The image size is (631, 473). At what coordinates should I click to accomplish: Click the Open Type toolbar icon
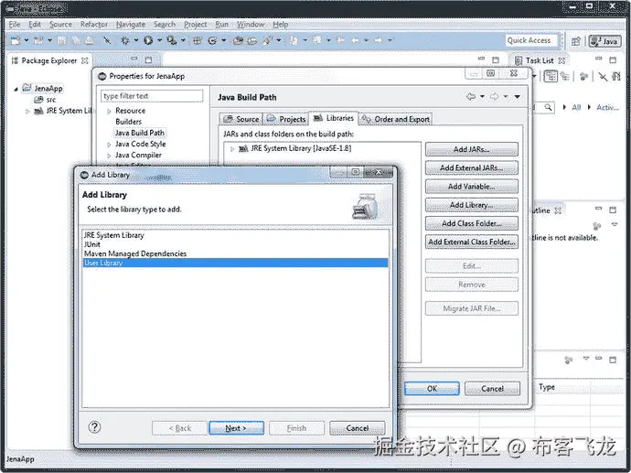pyautogui.click(x=238, y=40)
